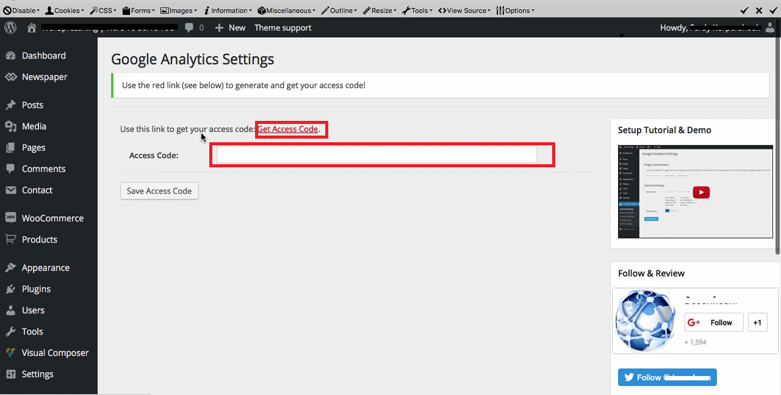Click the '+ 1,594' follower count
The height and width of the screenshot is (395, 781).
click(x=696, y=342)
